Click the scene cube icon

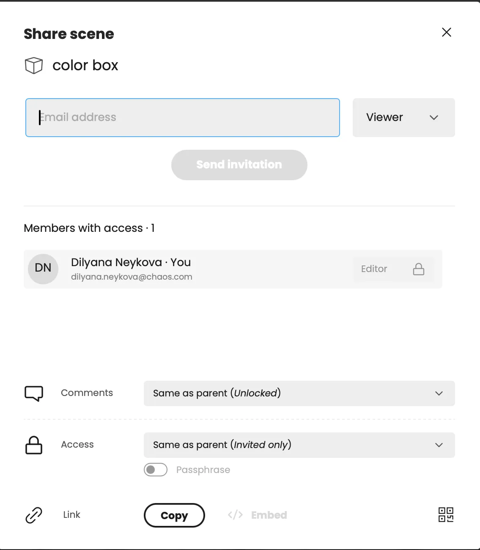(x=34, y=66)
